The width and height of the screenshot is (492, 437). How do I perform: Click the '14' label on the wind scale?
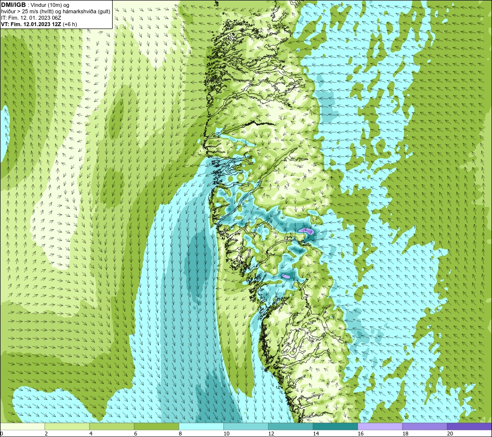(x=316, y=434)
